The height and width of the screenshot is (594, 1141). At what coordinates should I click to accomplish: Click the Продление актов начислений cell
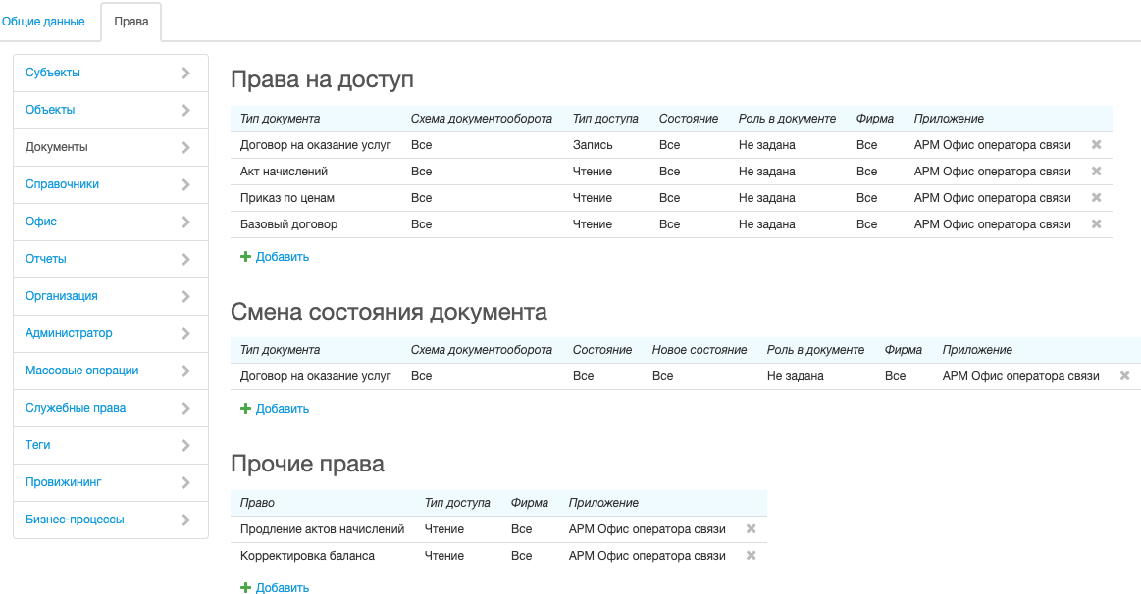[x=323, y=528]
